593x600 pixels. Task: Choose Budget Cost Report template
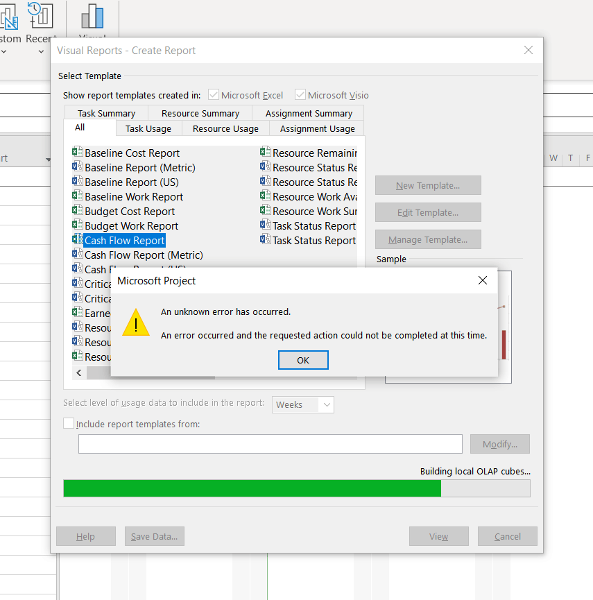130,212
